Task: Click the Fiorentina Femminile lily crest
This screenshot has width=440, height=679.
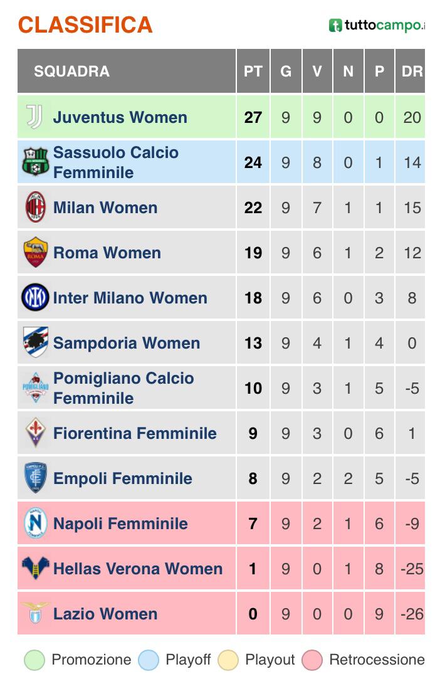Action: tap(36, 433)
